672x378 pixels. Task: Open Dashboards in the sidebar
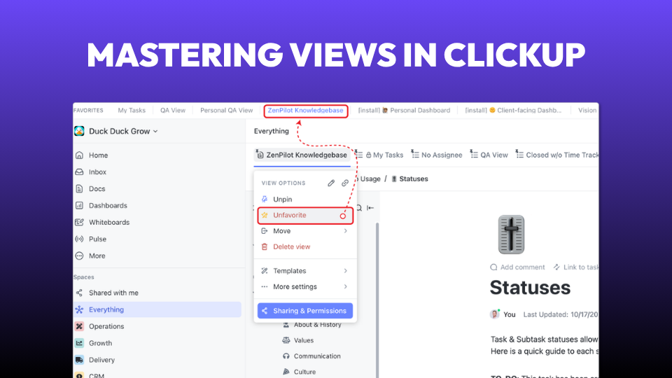[x=108, y=205]
